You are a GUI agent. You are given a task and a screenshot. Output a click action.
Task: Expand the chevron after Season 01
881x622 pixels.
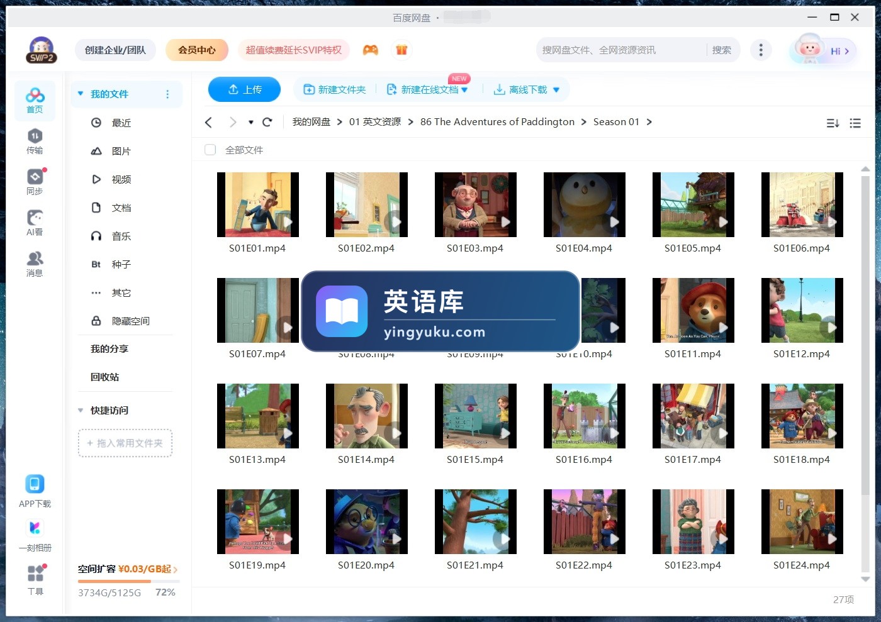(649, 122)
